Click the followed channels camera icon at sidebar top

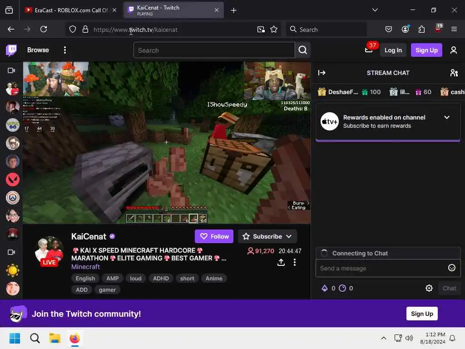(x=11, y=70)
